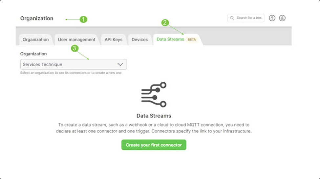Open the User management tab

[x=76, y=40]
